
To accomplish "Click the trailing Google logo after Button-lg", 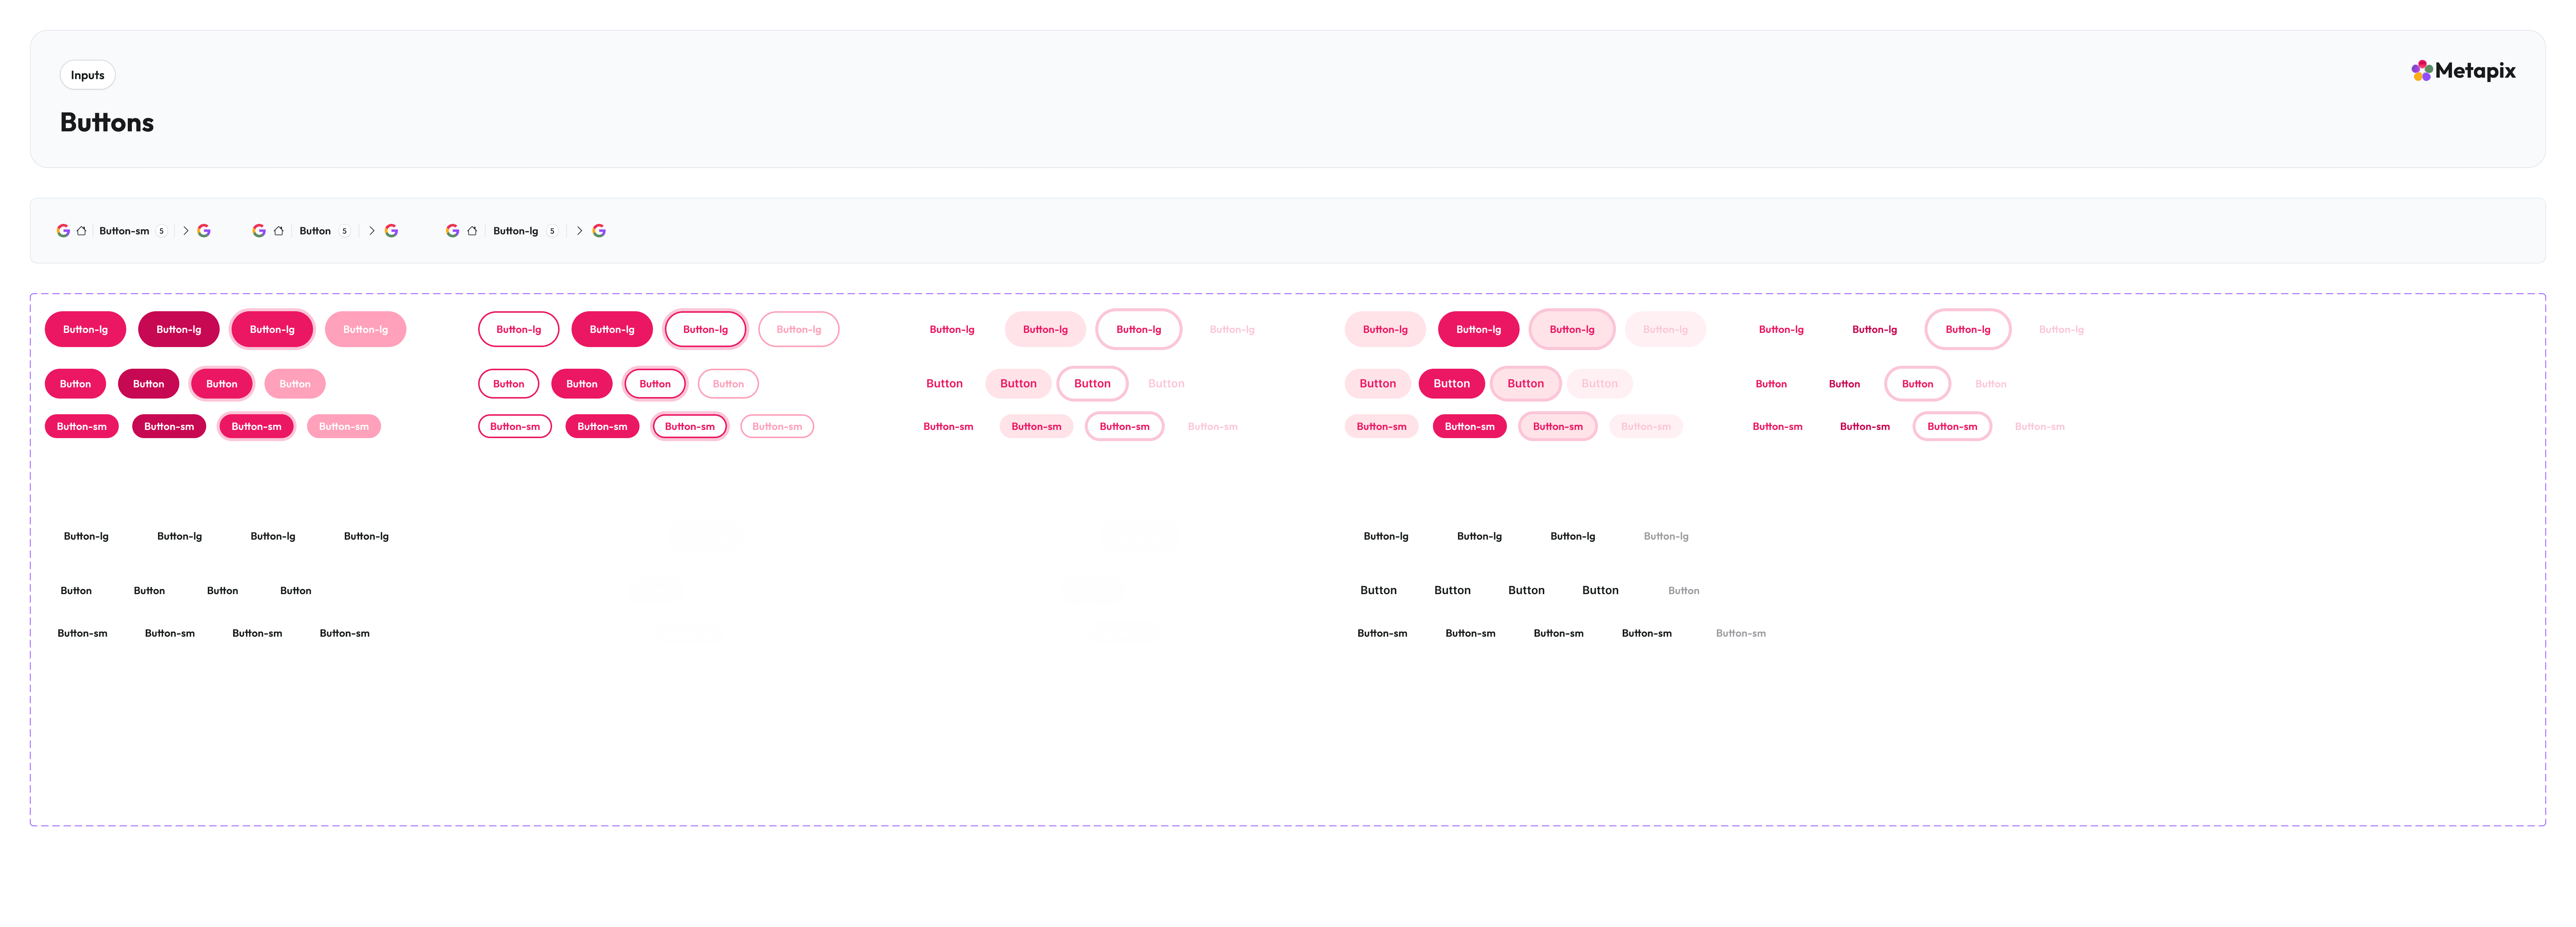I will tap(599, 231).
